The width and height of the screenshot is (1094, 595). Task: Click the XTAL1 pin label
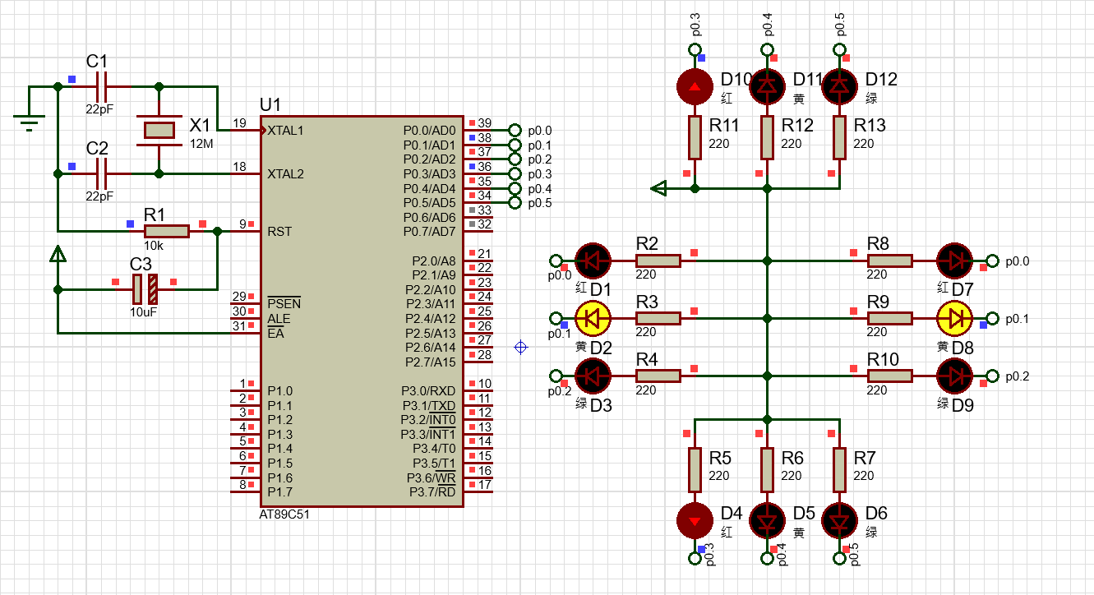coord(285,131)
